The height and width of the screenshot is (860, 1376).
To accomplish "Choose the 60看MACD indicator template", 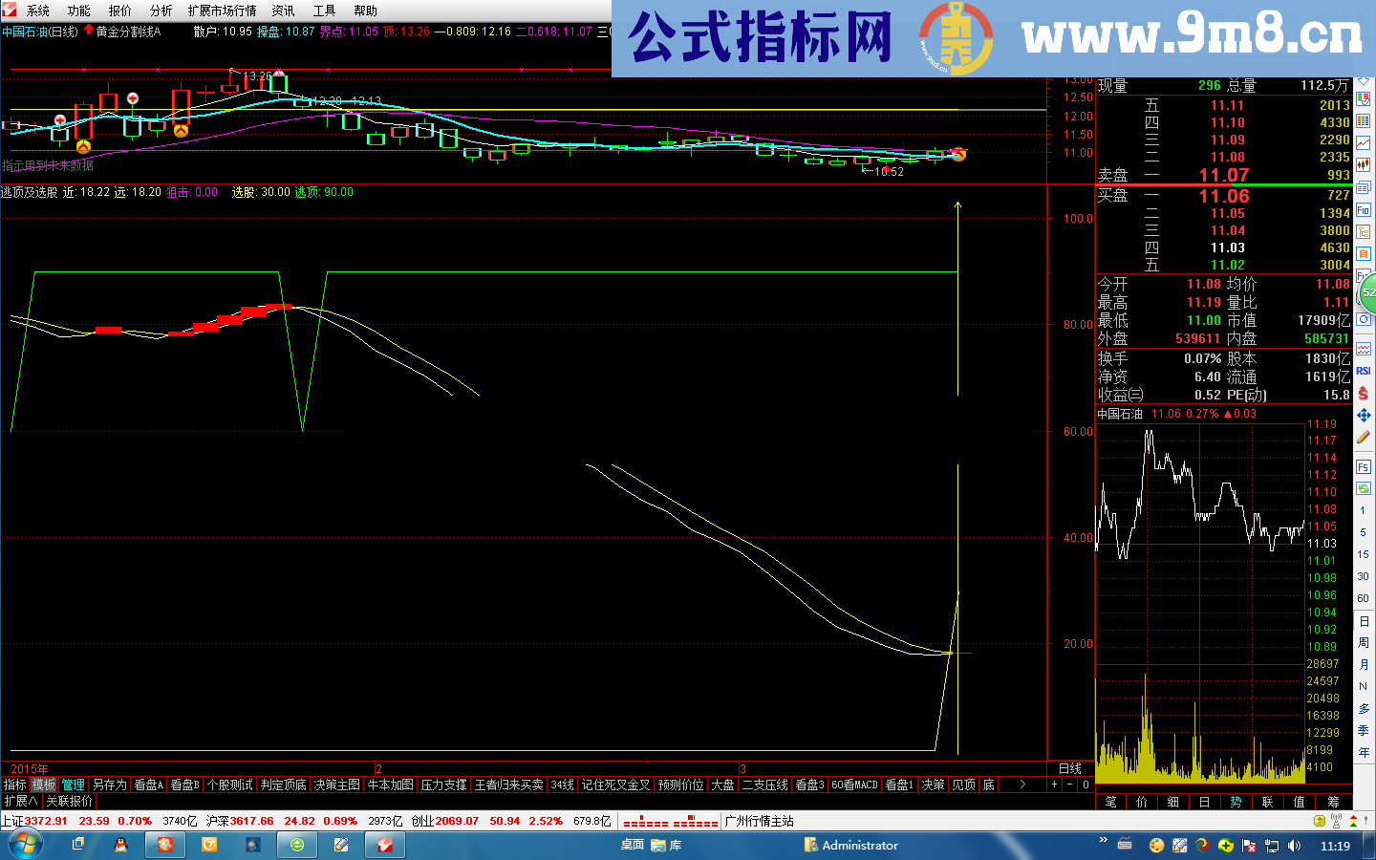I will pos(854,785).
